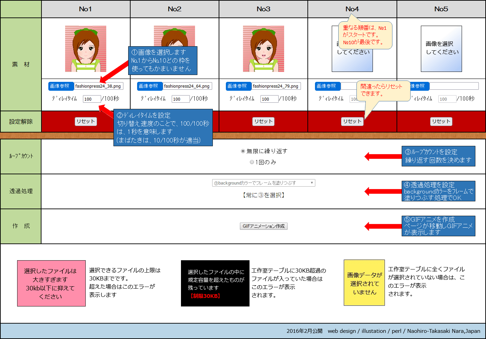This screenshot has height=339, width=486.
Task: Click the GIFアニメーション作成 button
Action: point(263,226)
